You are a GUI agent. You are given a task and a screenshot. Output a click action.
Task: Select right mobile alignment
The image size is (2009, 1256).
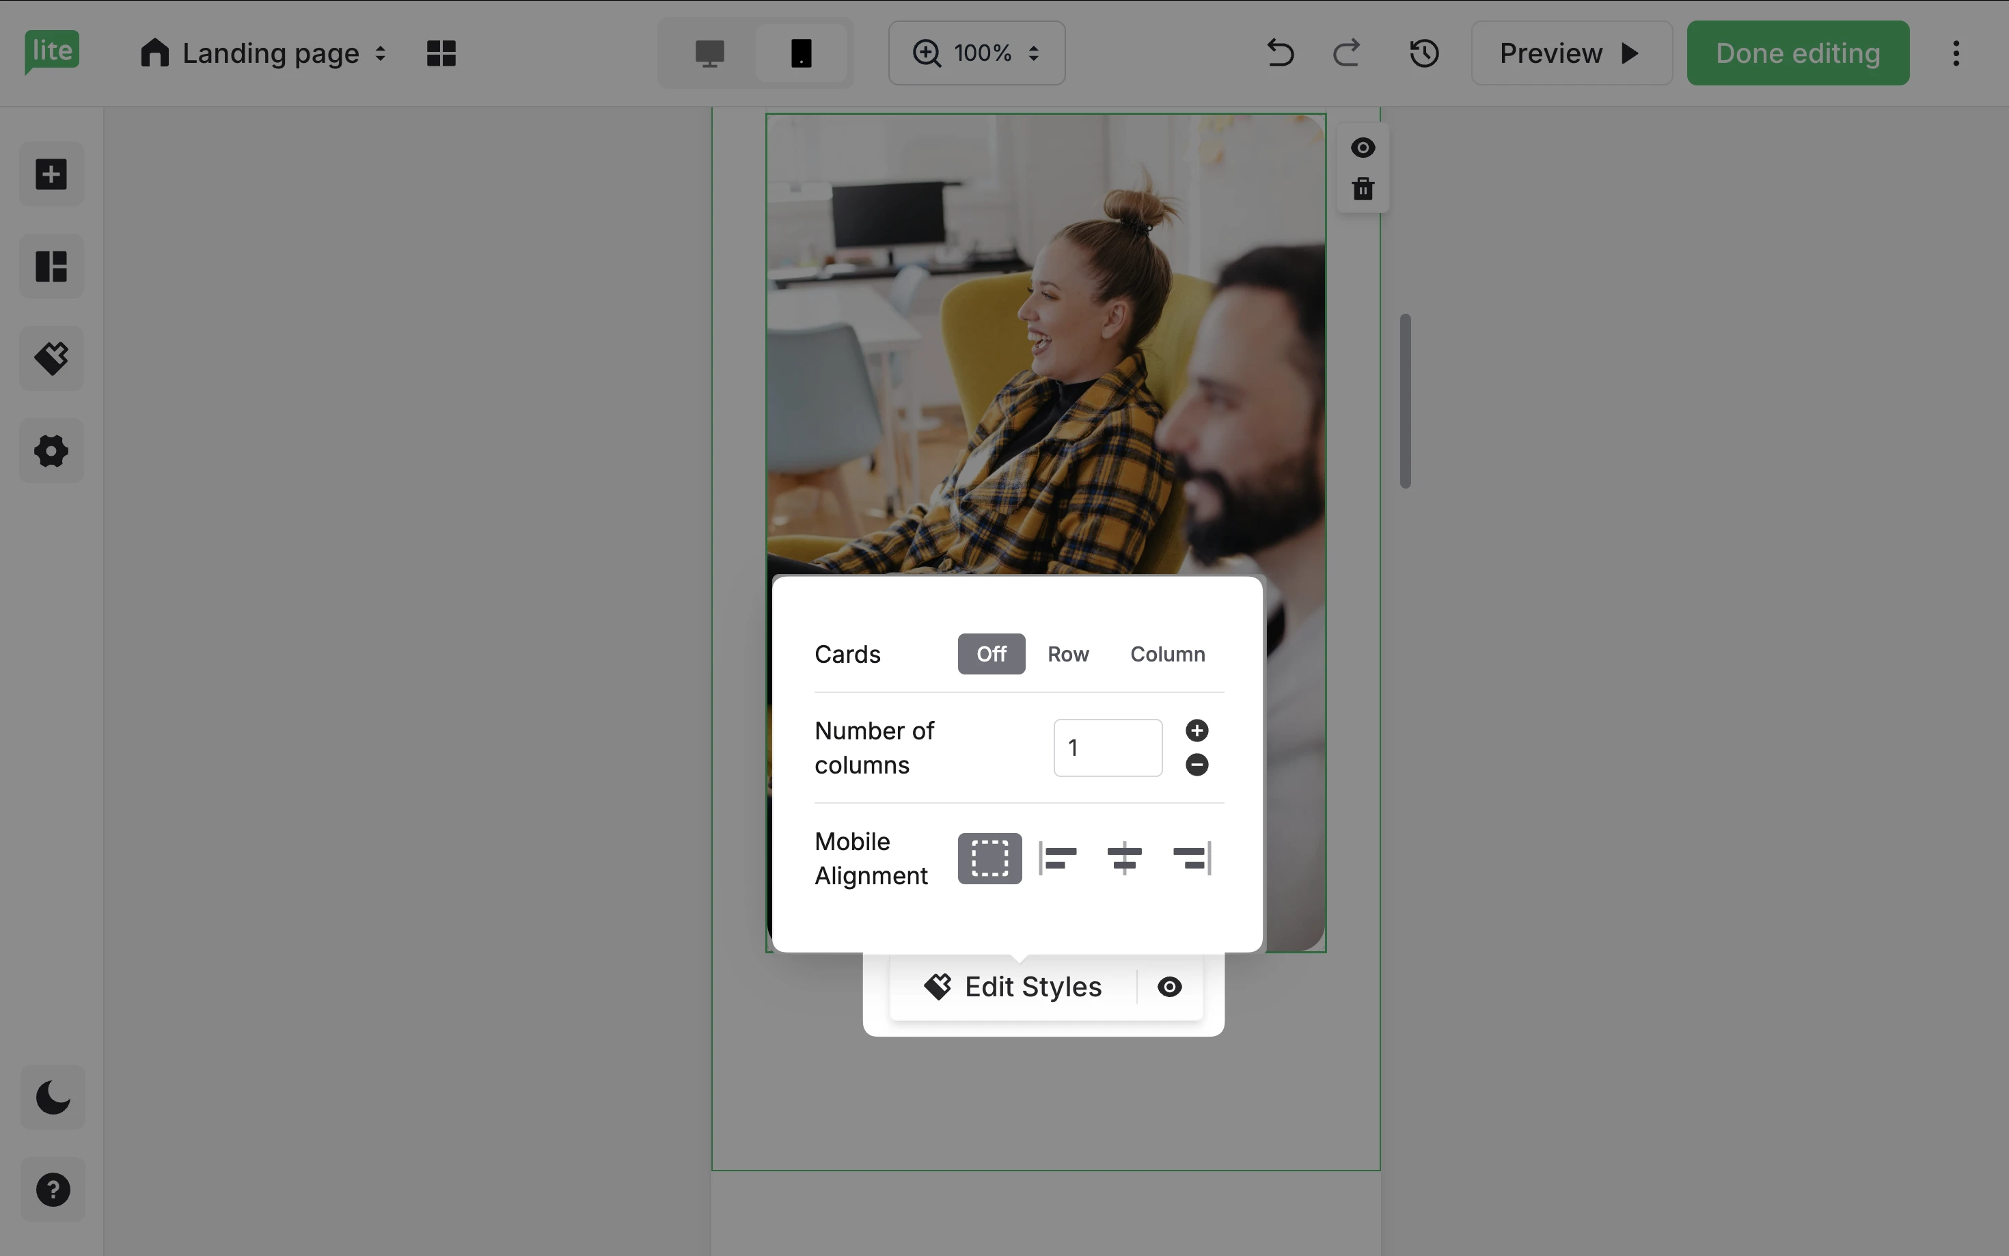(1192, 858)
